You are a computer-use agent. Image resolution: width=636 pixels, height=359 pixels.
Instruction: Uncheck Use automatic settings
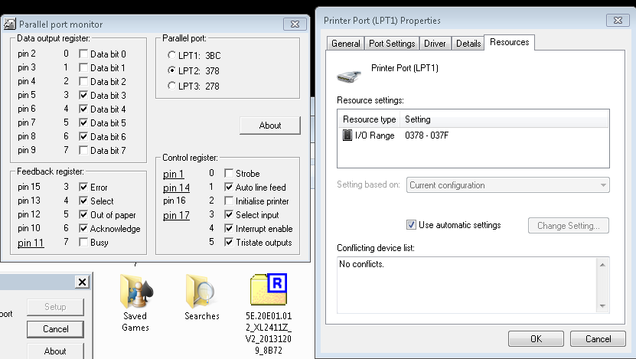[x=412, y=225]
